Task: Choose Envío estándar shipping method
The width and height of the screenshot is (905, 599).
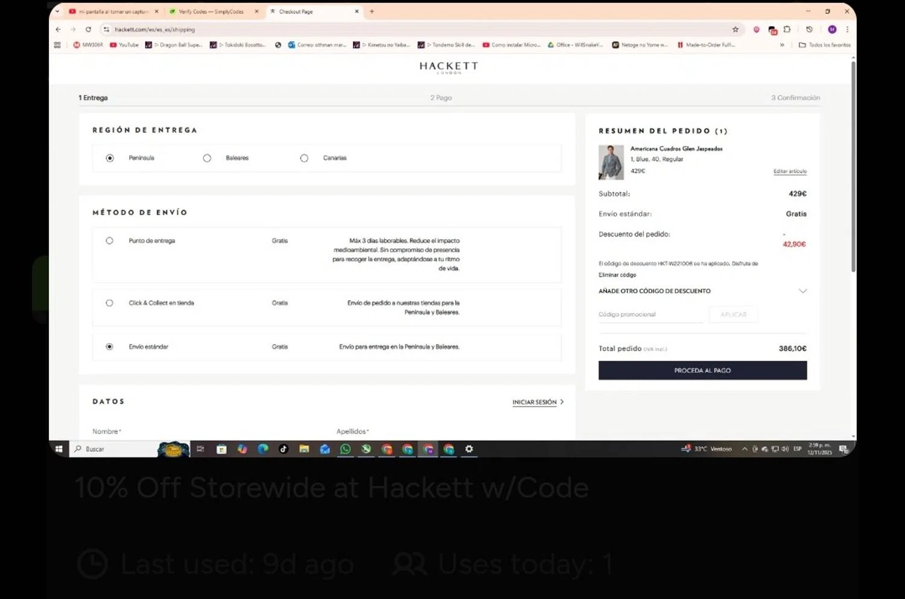Action: [109, 347]
